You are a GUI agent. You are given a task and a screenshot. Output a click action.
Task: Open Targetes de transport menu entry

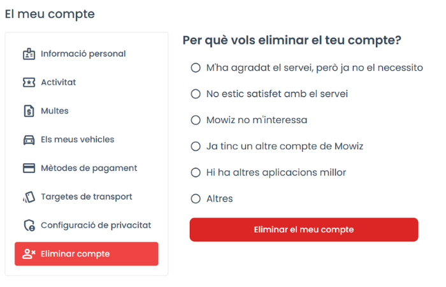87,196
